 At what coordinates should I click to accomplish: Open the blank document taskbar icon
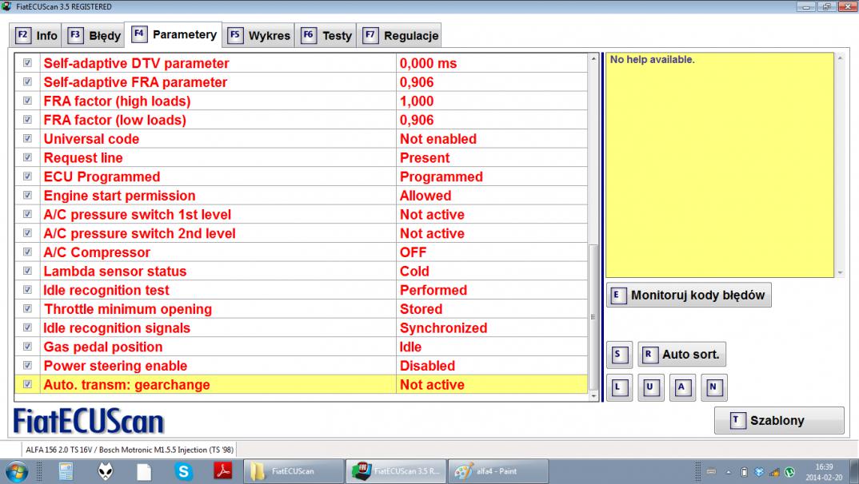(144, 471)
